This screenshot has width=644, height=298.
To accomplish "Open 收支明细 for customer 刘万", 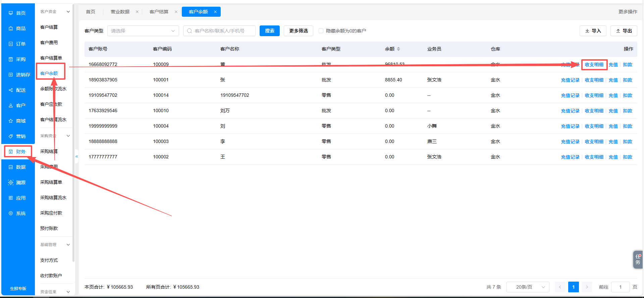I will click(594, 111).
